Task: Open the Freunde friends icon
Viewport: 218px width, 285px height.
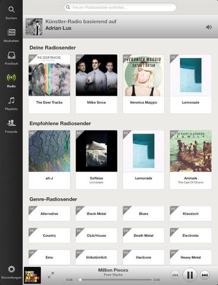Action: tap(11, 123)
